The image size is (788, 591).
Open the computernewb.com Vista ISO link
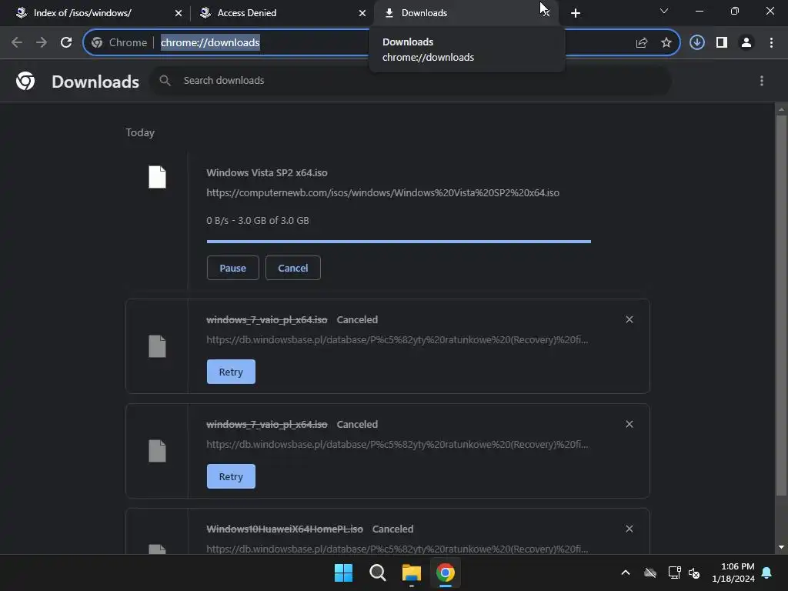382,193
